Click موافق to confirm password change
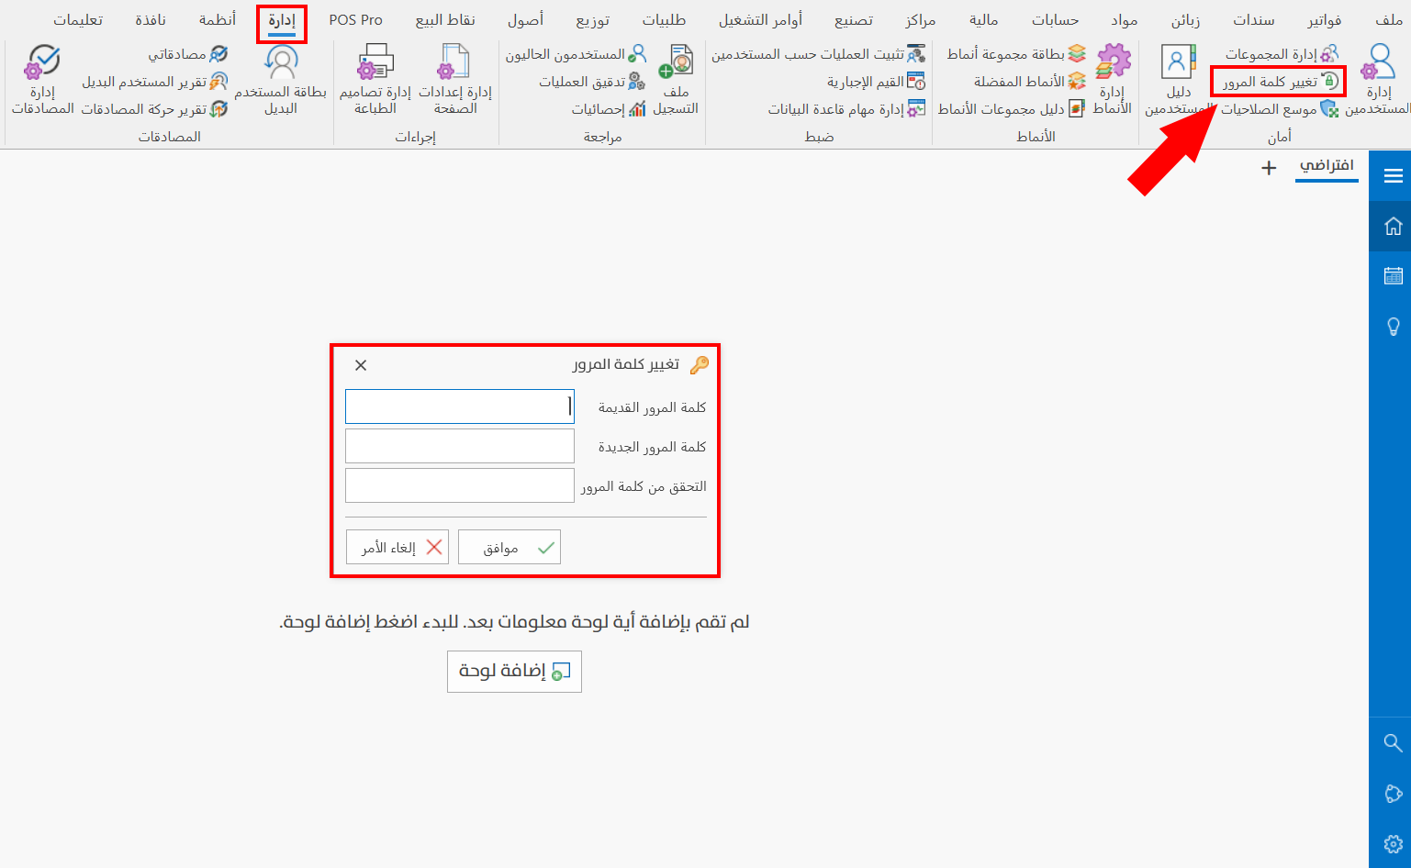Image resolution: width=1411 pixels, height=868 pixels. click(x=509, y=546)
